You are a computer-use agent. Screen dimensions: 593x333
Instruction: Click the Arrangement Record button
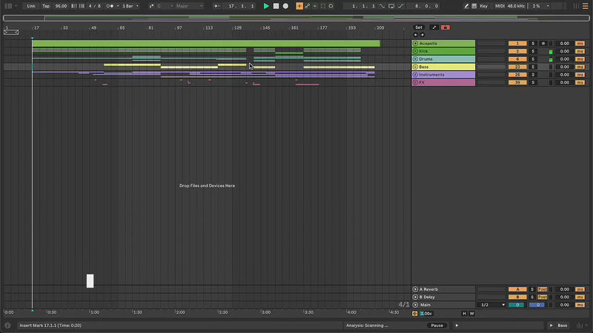285,6
